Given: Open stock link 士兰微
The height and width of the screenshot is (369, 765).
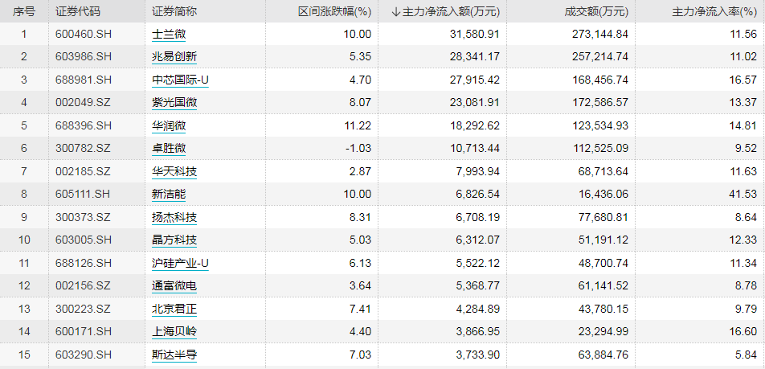Looking at the screenshot, I should pos(169,34).
